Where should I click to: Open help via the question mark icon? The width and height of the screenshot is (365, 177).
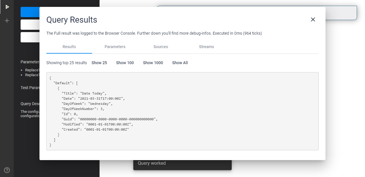click(x=7, y=170)
